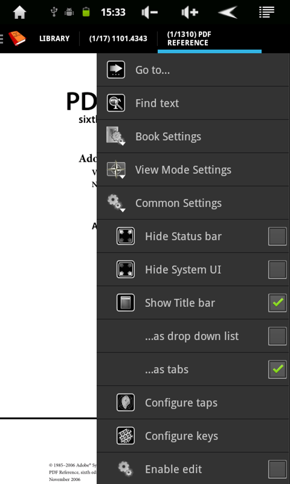Enable the Hide Status bar checkbox
Viewport: 290px width, 484px height.
(x=277, y=236)
